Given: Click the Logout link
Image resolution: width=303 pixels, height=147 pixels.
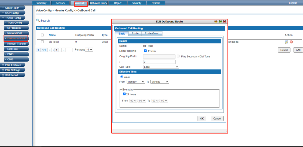Looking at the screenshot, I should (x=293, y=3).
